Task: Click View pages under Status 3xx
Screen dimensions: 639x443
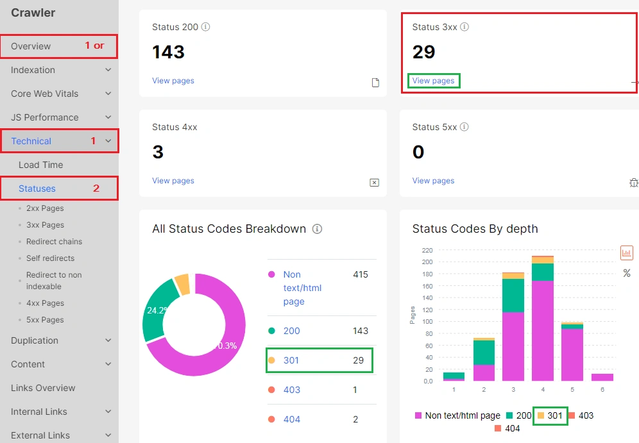Action: point(433,80)
